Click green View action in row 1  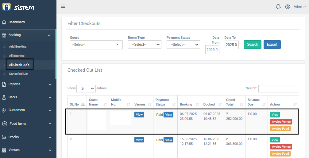(275, 115)
